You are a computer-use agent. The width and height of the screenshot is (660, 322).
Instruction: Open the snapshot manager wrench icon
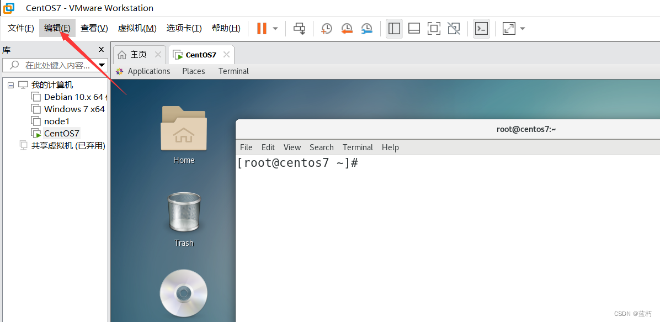tap(366, 29)
